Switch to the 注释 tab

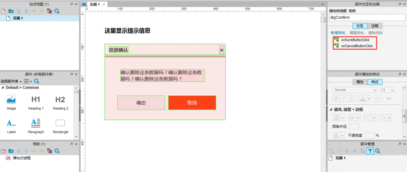[375, 26]
